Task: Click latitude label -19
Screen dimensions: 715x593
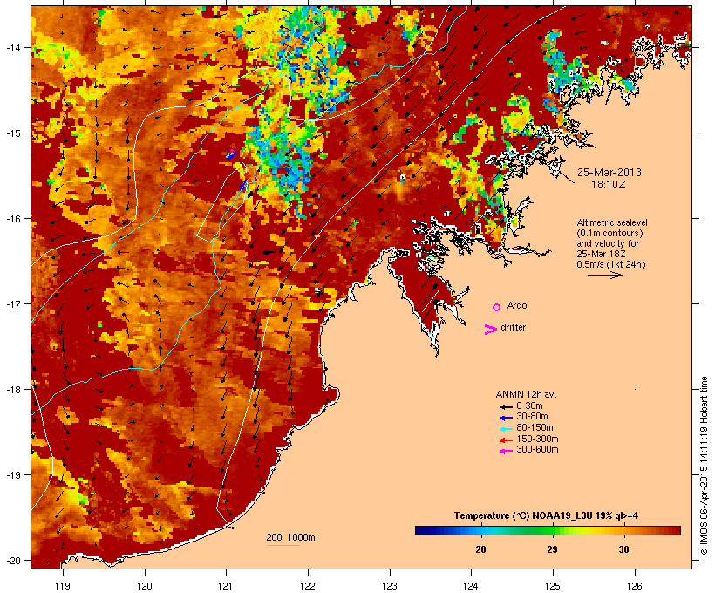Action: tap(12, 475)
